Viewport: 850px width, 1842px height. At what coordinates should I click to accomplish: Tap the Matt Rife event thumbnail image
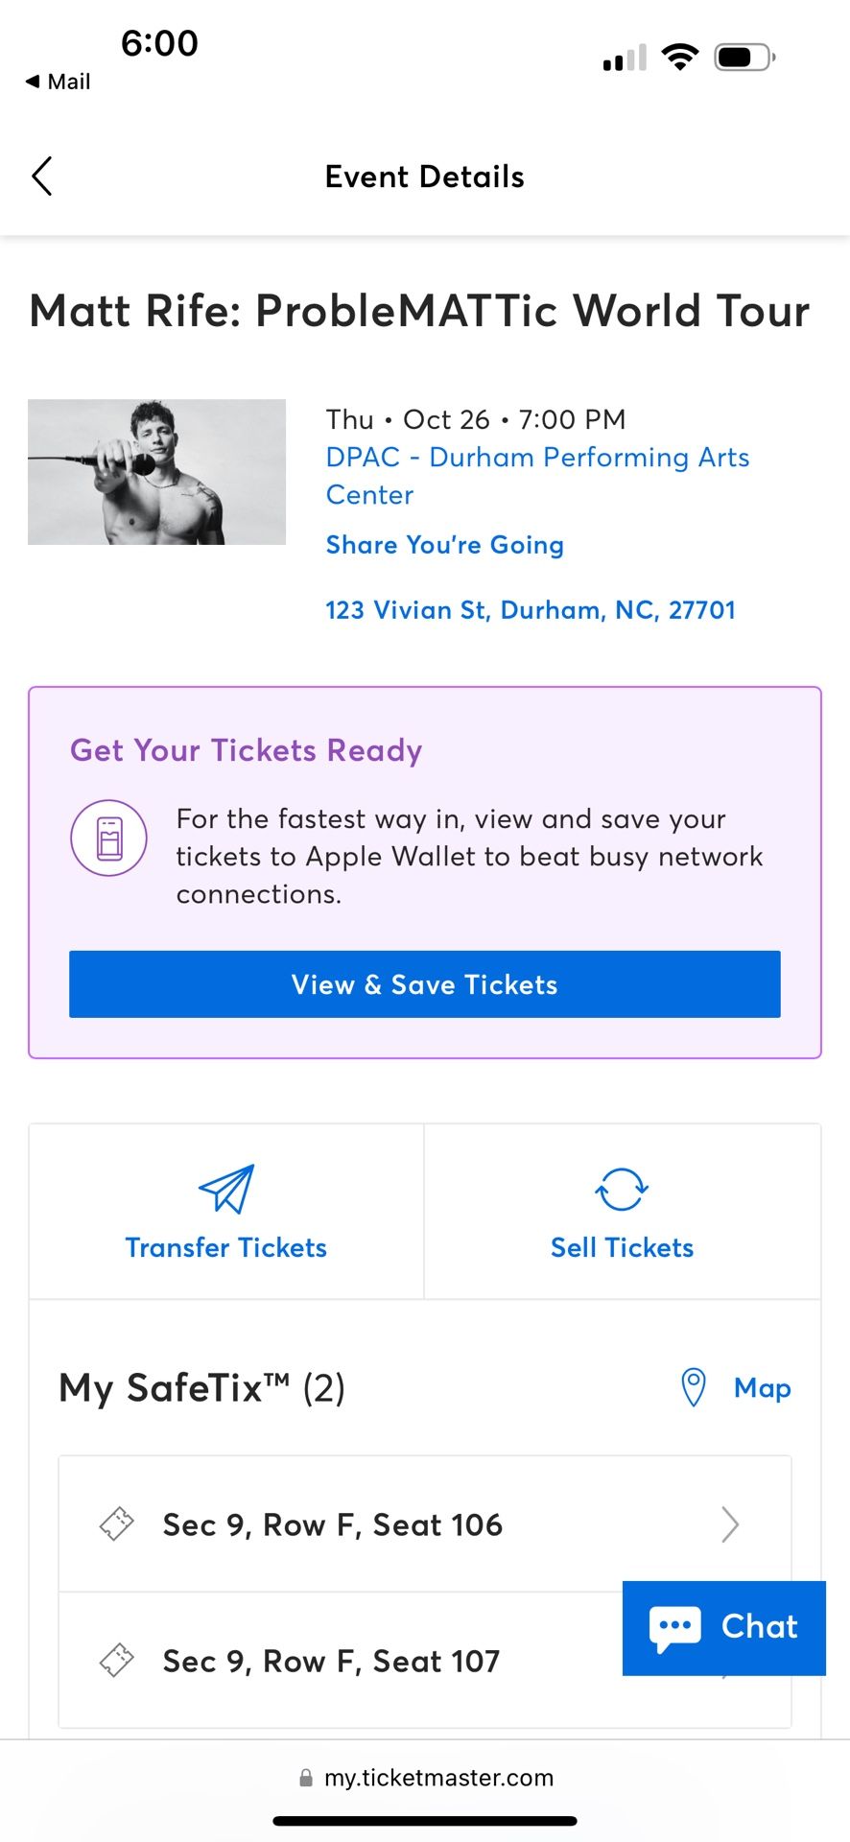click(156, 472)
